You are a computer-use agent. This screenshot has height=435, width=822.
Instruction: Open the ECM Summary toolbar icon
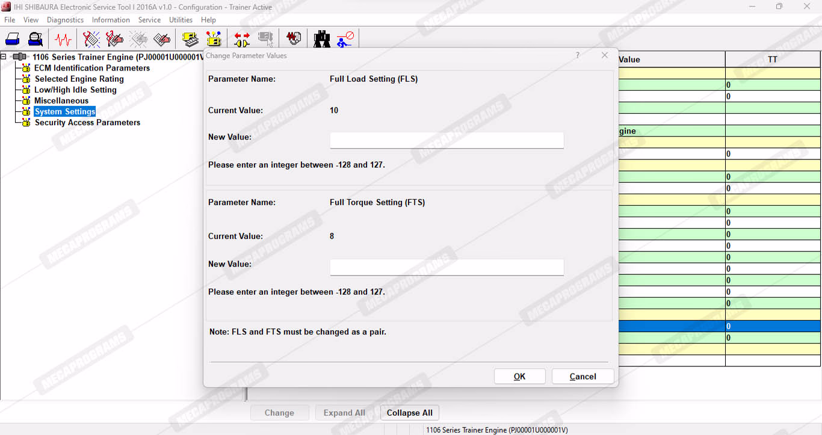click(x=190, y=39)
